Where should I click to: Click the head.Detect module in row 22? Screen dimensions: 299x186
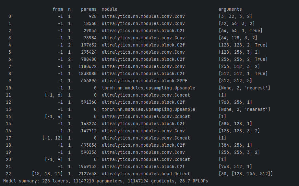click(x=146, y=174)
